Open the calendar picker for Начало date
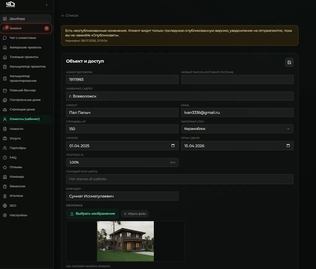 173,146
